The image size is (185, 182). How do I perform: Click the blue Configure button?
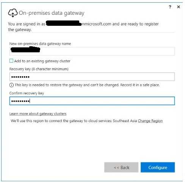tap(158, 167)
